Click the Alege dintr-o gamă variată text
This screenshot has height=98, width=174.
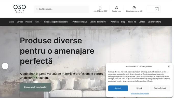[61, 76]
